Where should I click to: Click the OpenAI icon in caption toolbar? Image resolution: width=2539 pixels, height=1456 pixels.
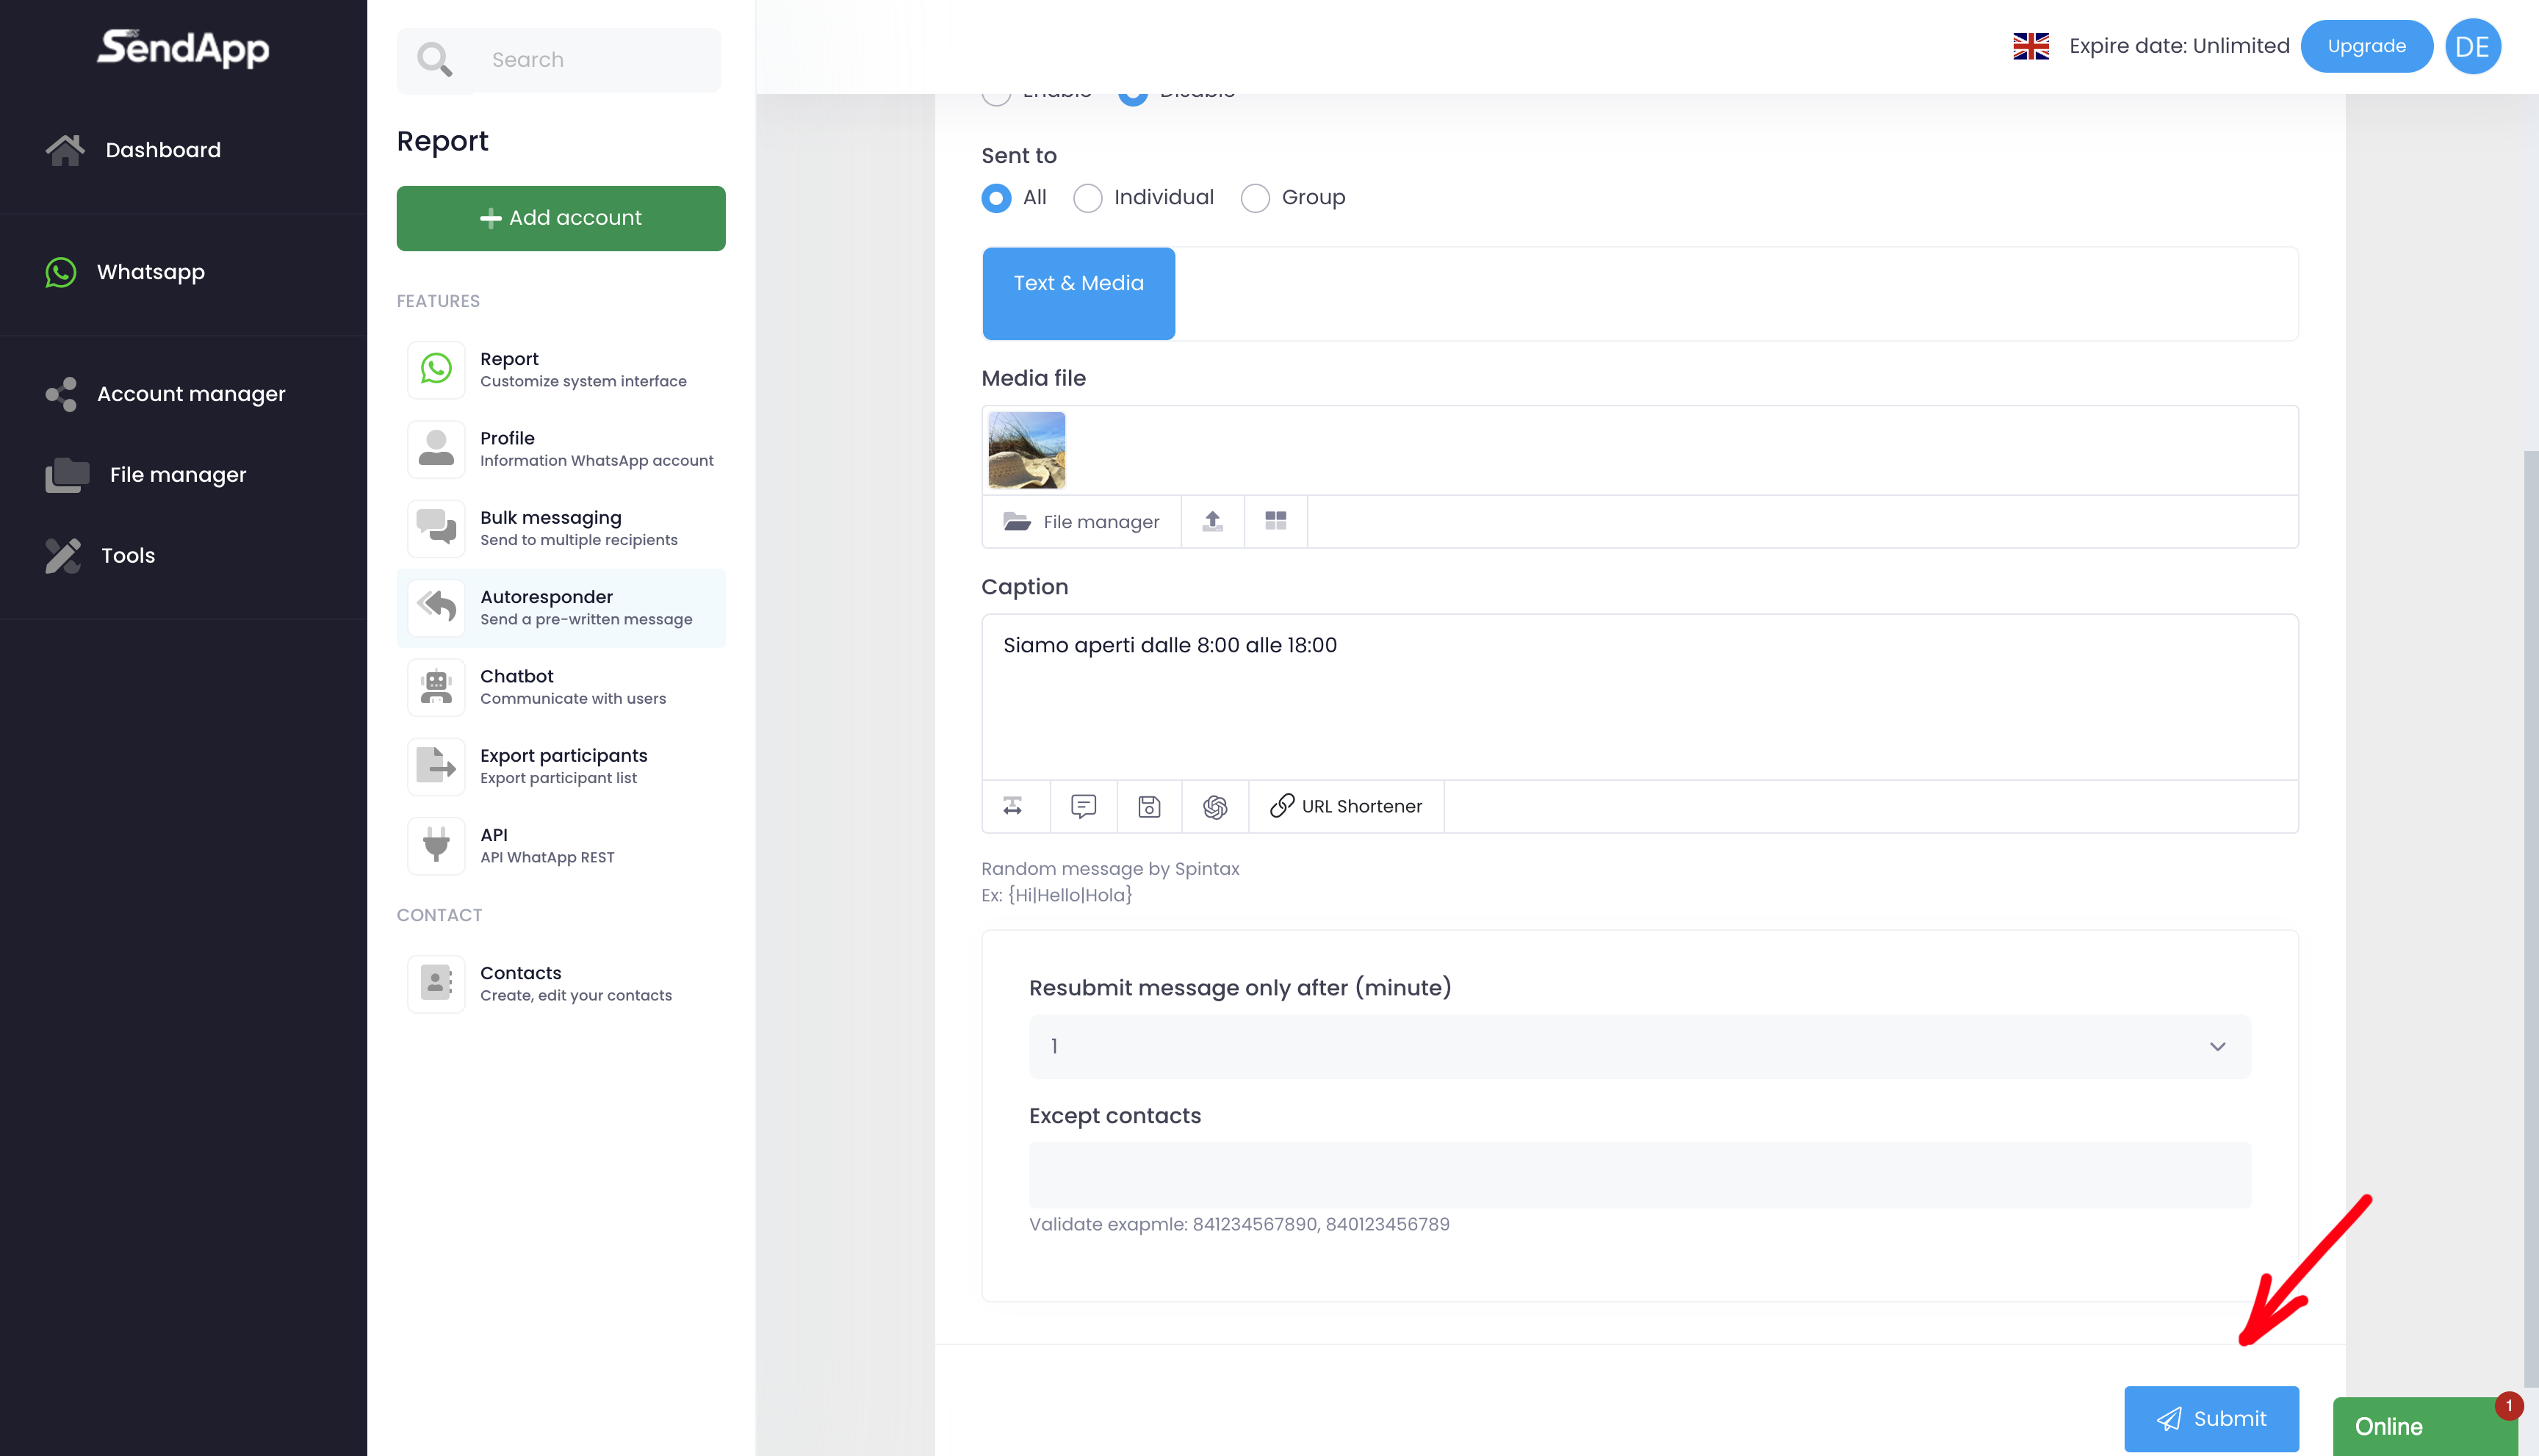(x=1215, y=806)
